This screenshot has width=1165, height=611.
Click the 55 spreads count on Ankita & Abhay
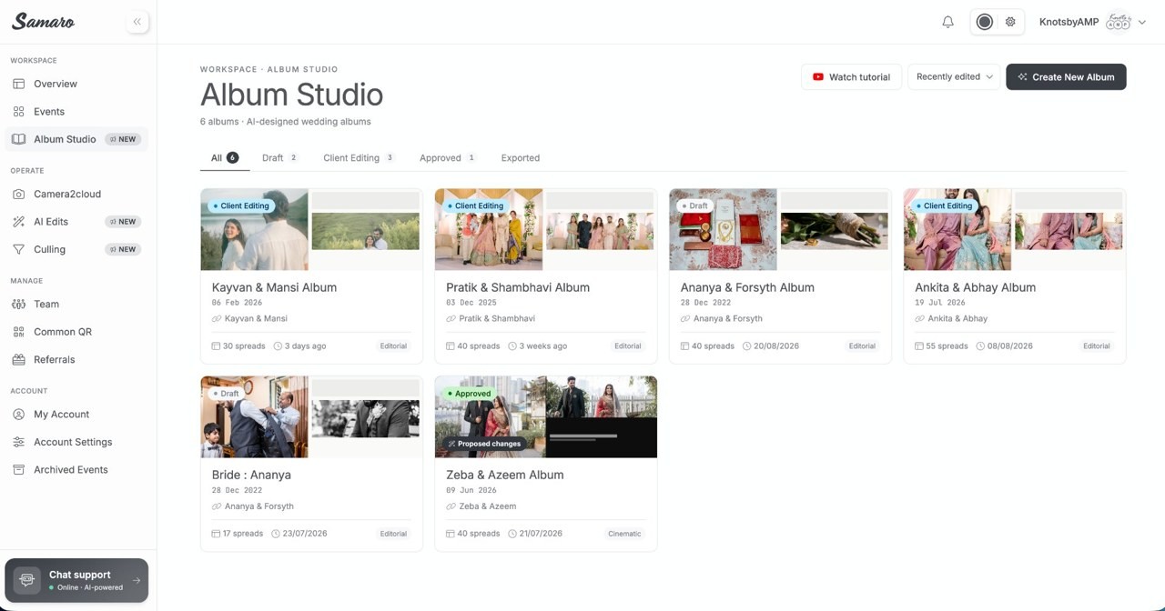point(941,346)
